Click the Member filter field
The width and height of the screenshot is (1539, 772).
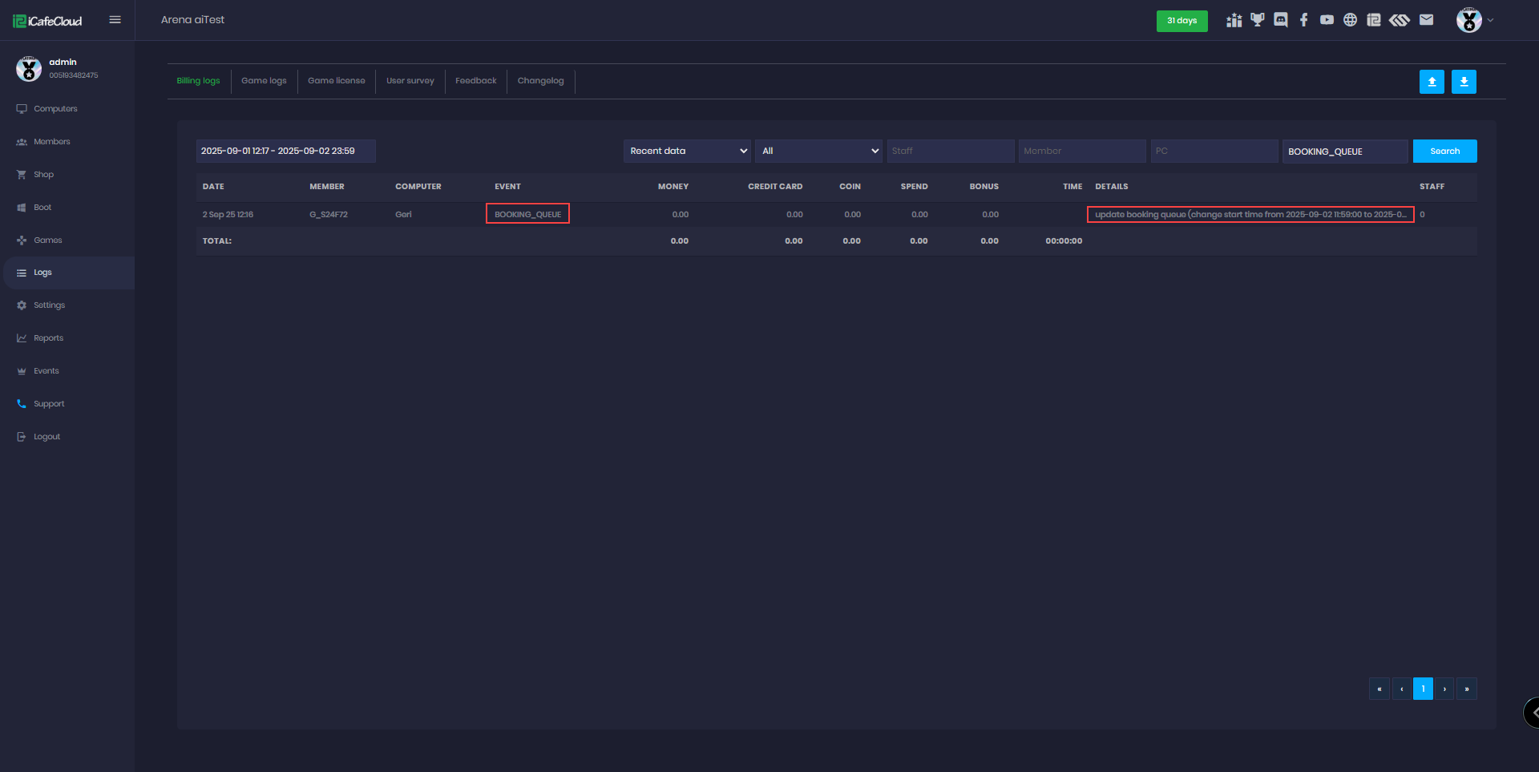tap(1081, 151)
